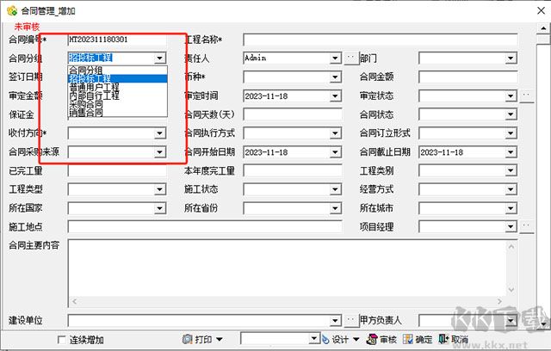This screenshot has height=351, width=551.
Task: Click the print icon in bottom toolbar
Action: [188, 339]
